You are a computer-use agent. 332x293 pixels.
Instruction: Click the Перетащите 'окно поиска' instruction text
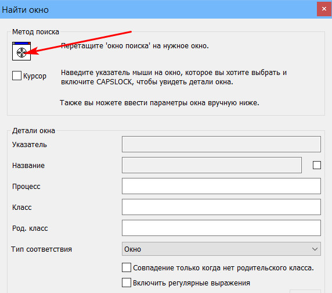[135, 46]
